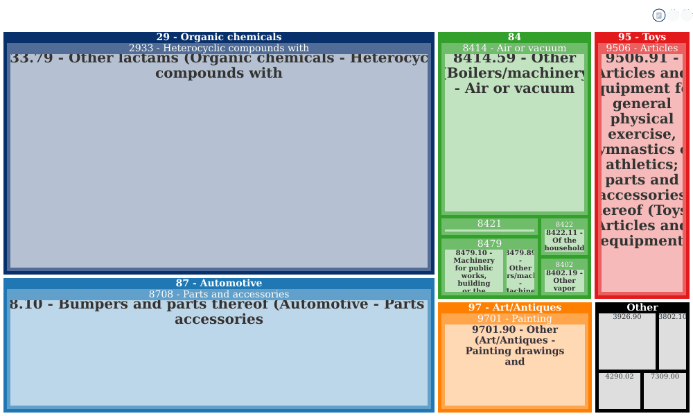Click the '3926.90' gray tile
The height and width of the screenshot is (416, 693).
click(x=627, y=341)
